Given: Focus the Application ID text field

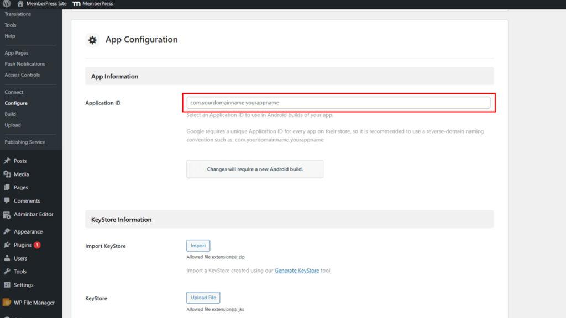Looking at the screenshot, I should click(x=338, y=103).
